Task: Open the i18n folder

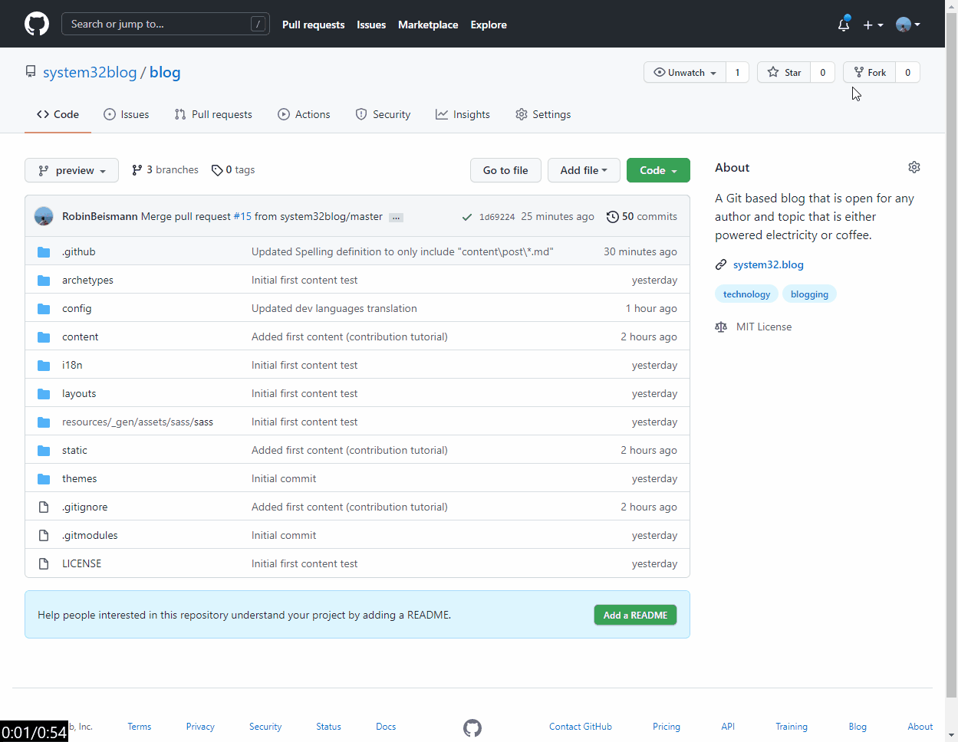Action: click(72, 365)
